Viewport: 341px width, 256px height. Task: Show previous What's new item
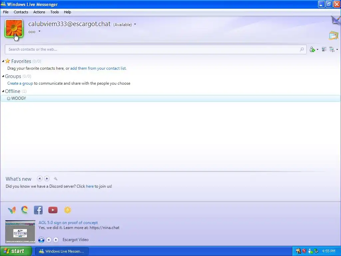[40, 179]
